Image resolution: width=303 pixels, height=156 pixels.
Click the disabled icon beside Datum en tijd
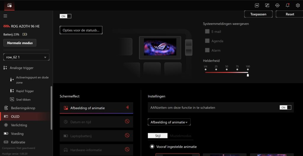click(x=127, y=121)
